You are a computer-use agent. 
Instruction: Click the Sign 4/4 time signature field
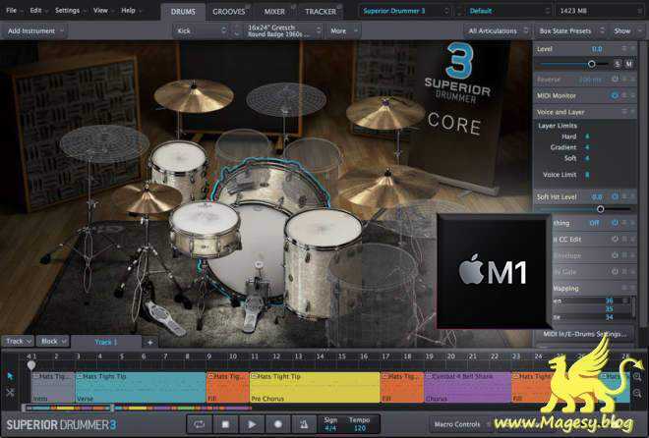click(330, 424)
